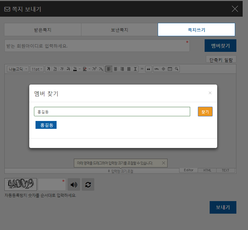
Task: Click the bold formatting icon in editor toolbar
Action: (x=48, y=69)
